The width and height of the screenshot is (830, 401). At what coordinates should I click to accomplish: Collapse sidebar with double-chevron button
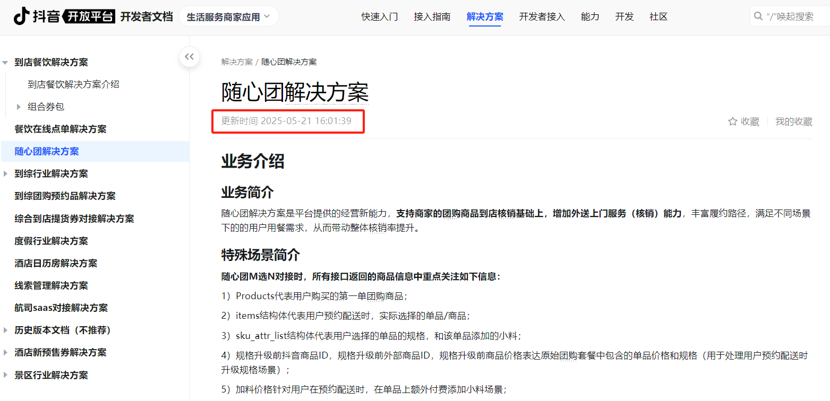click(190, 57)
